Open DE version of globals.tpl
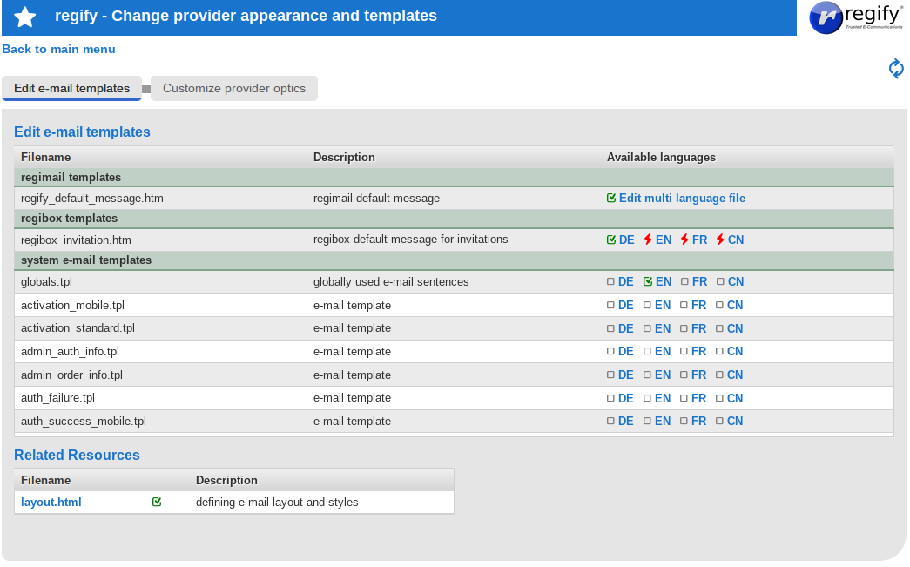The image size is (910, 567). click(625, 281)
